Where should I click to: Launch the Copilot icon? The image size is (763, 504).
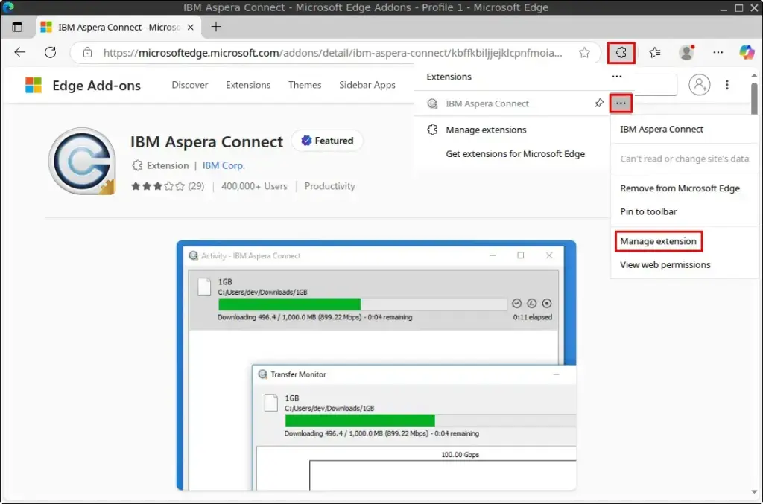click(x=747, y=53)
